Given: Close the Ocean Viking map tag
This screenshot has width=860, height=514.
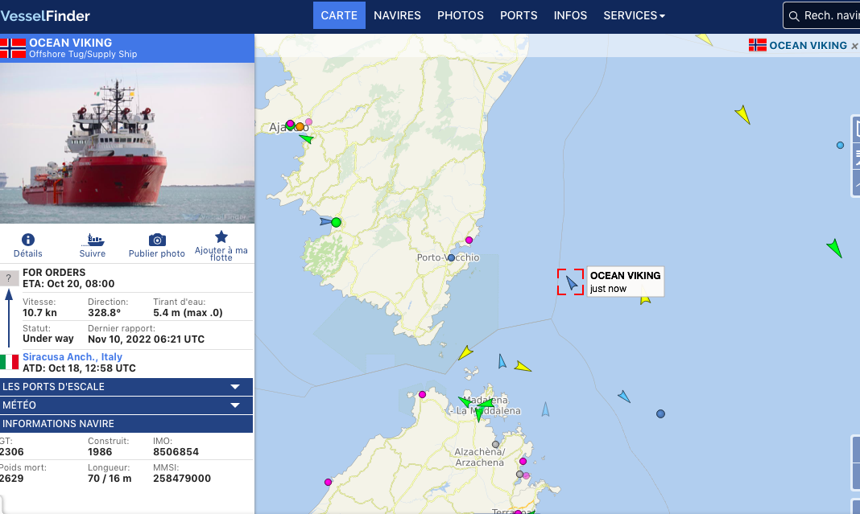Looking at the screenshot, I should click(x=854, y=46).
